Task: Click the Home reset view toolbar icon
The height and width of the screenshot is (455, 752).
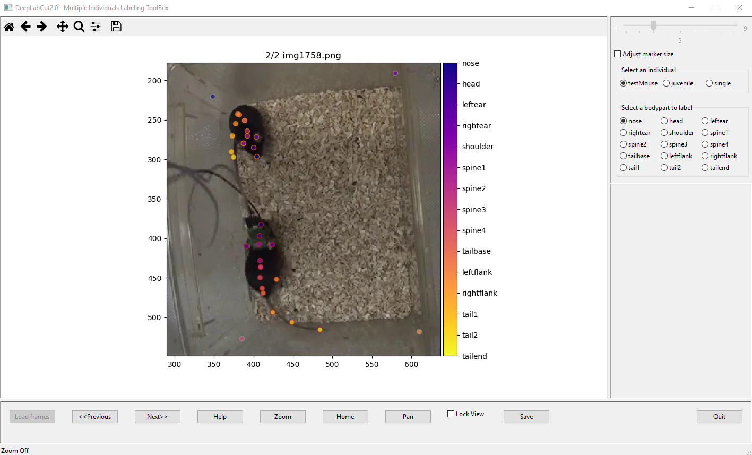Action: [9, 27]
